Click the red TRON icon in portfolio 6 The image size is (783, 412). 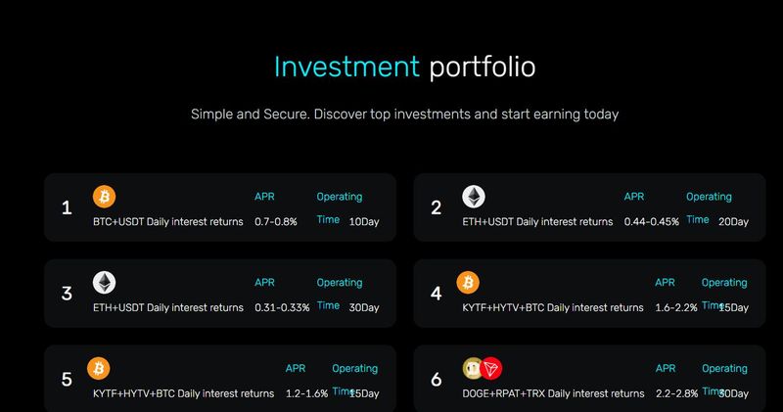tap(490, 369)
